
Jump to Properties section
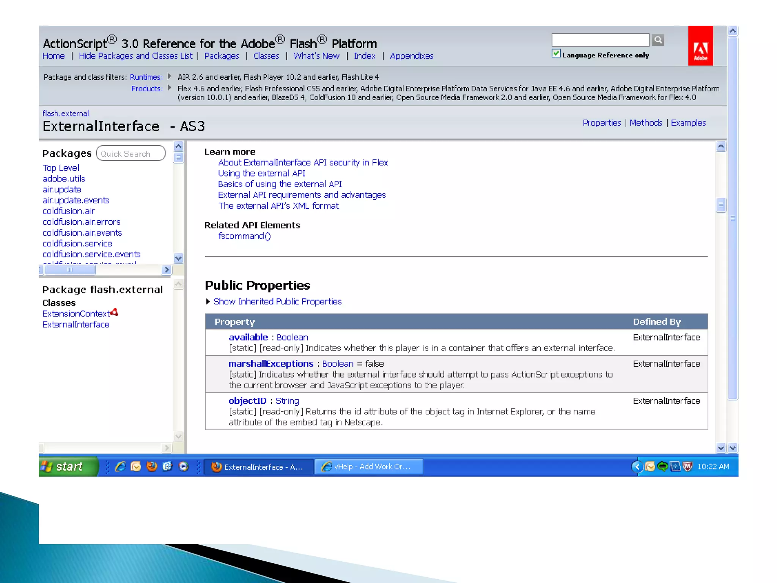coord(602,123)
